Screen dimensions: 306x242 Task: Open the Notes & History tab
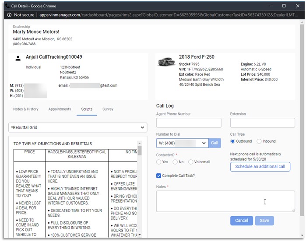click(x=26, y=109)
